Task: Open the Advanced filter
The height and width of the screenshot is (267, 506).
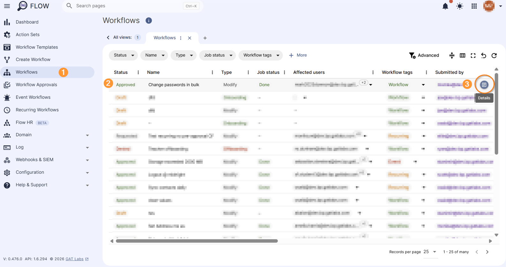Action: click(424, 56)
